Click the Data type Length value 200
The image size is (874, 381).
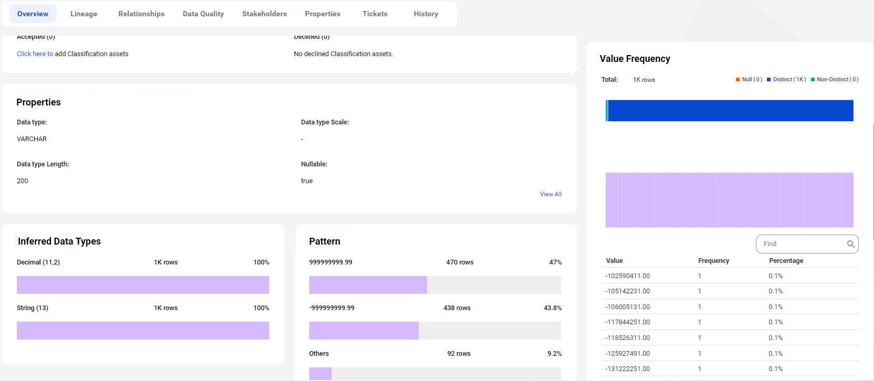pos(23,181)
